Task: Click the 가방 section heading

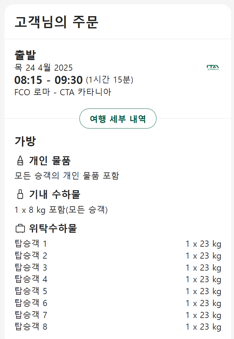Action: click(25, 141)
